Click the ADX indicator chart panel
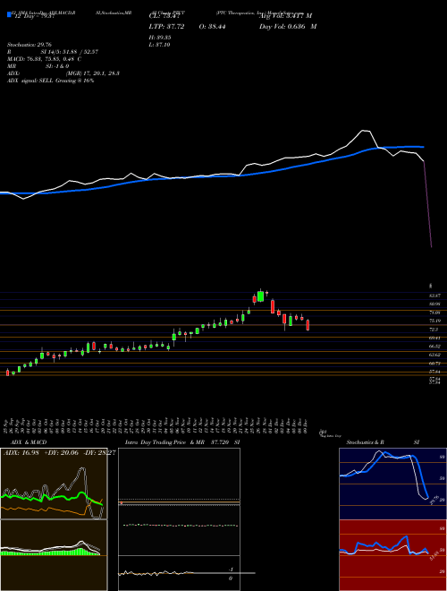 (54, 484)
